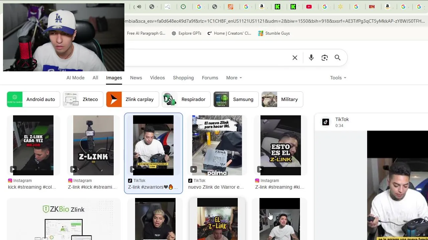Open the Free AI Paragraph G... bookmark
This screenshot has height=240, width=428.
(x=146, y=33)
